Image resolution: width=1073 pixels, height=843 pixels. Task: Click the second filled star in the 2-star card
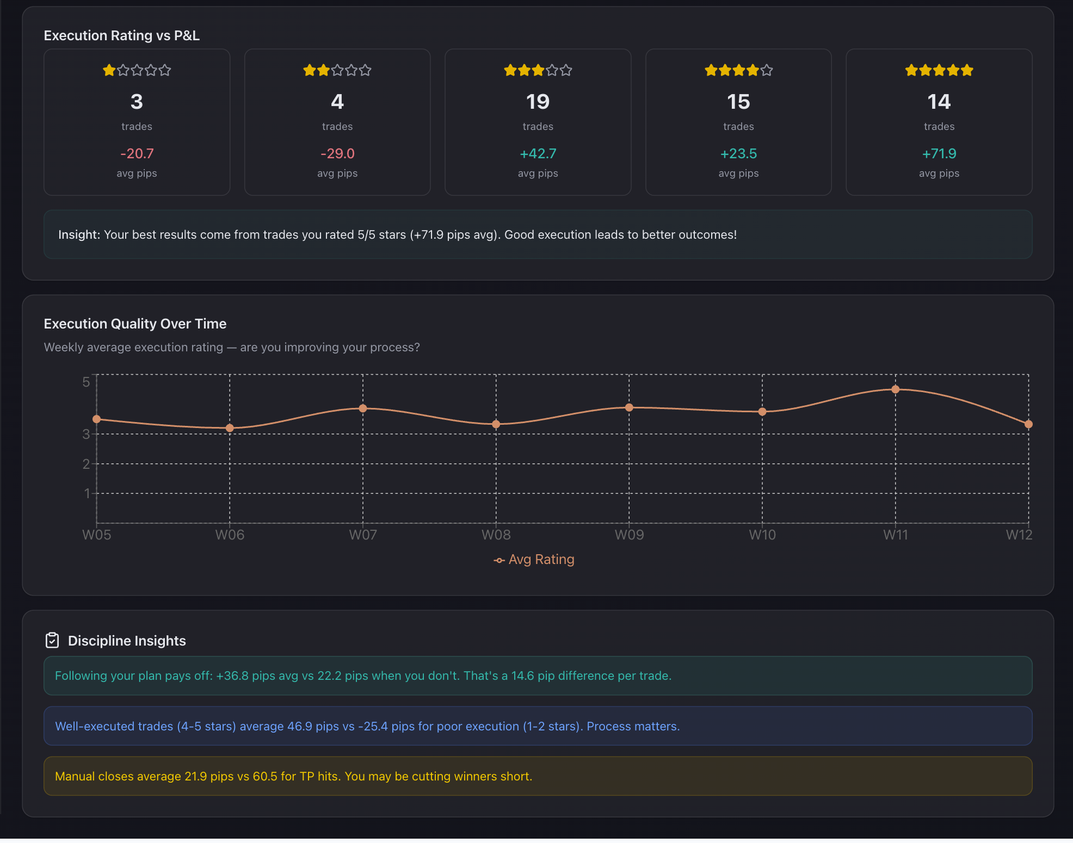click(323, 70)
